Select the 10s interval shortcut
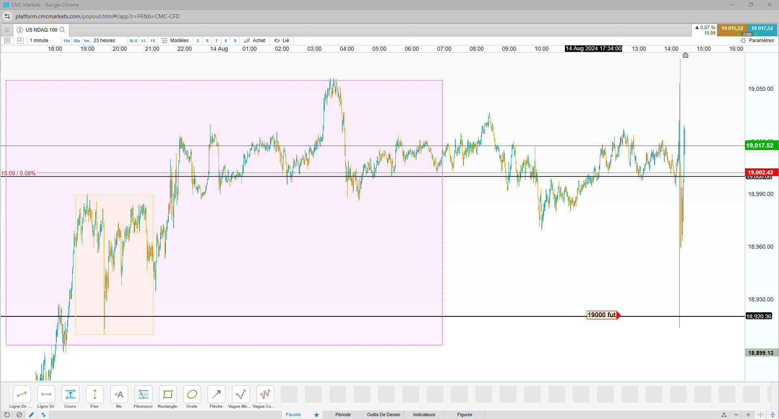This screenshot has height=419, width=779. point(67,41)
